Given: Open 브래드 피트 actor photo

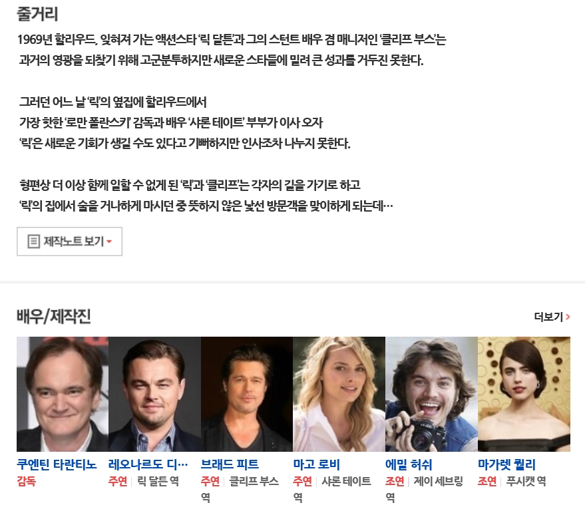Looking at the screenshot, I should [x=247, y=394].
